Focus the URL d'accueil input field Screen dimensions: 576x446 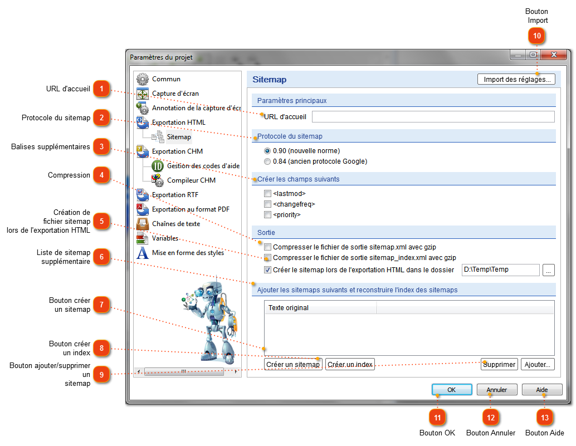point(433,117)
